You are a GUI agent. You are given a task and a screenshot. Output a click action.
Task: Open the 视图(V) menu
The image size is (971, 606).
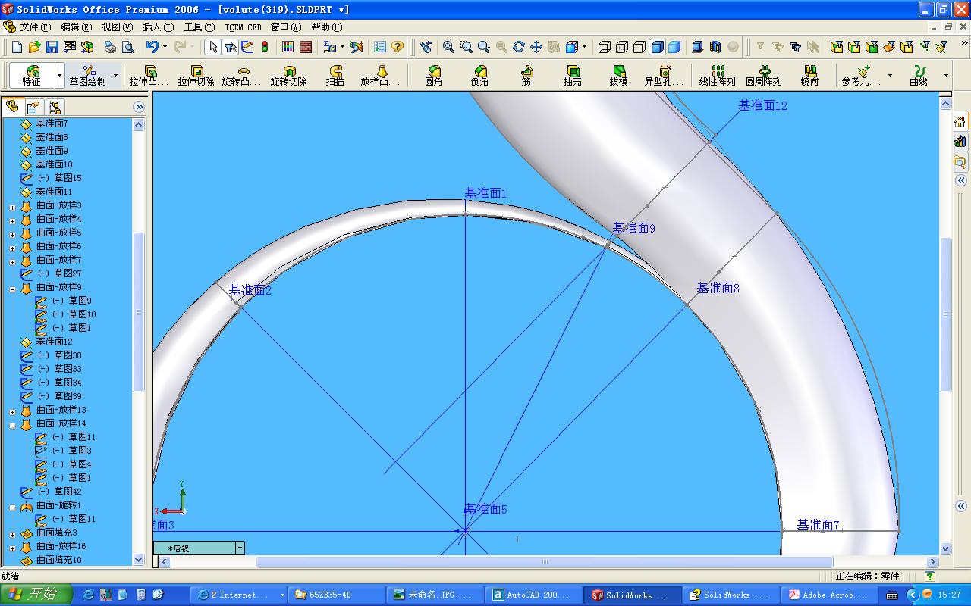(x=118, y=27)
